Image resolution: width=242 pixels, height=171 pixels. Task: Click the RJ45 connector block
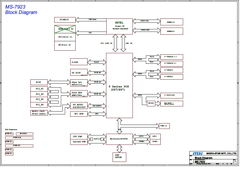click(x=39, y=82)
